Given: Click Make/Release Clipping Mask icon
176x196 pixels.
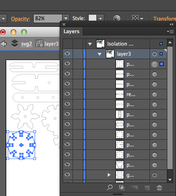Looking at the screenshot, I should (x=122, y=187).
